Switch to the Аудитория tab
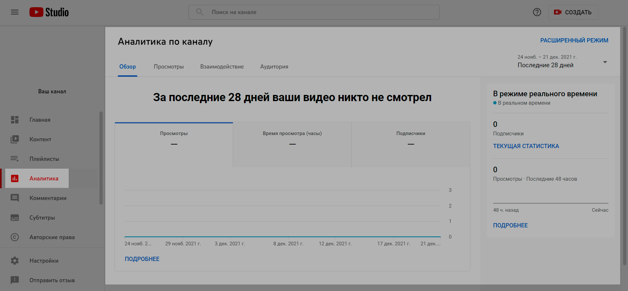Image resolution: width=628 pixels, height=291 pixels. [x=274, y=67]
